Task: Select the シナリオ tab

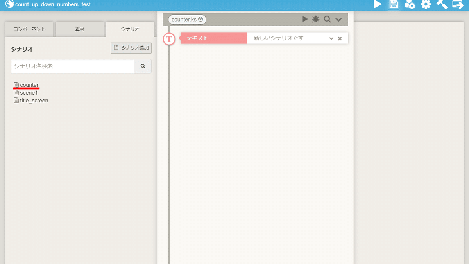Action: tap(130, 29)
